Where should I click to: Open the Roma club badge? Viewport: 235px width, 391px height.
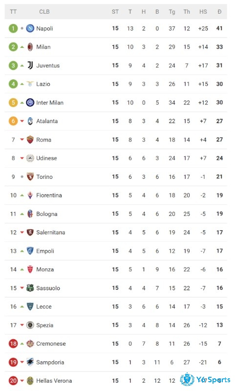point(30,140)
